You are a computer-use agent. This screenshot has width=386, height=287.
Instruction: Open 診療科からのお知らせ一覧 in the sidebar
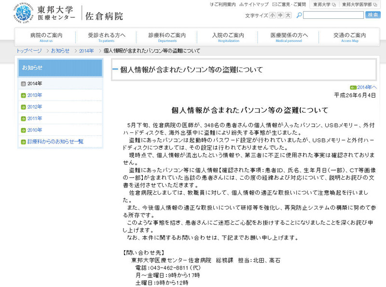click(55, 142)
